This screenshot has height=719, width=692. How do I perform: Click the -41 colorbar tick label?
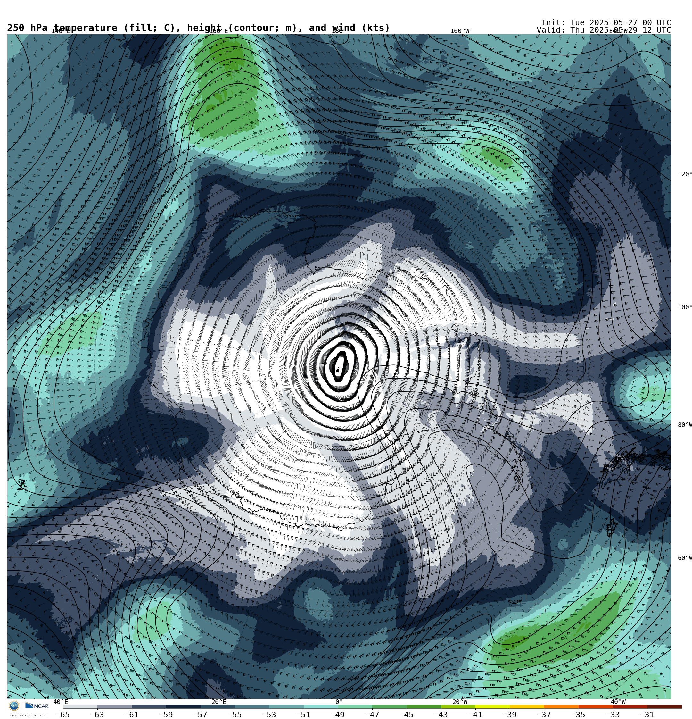(475, 715)
